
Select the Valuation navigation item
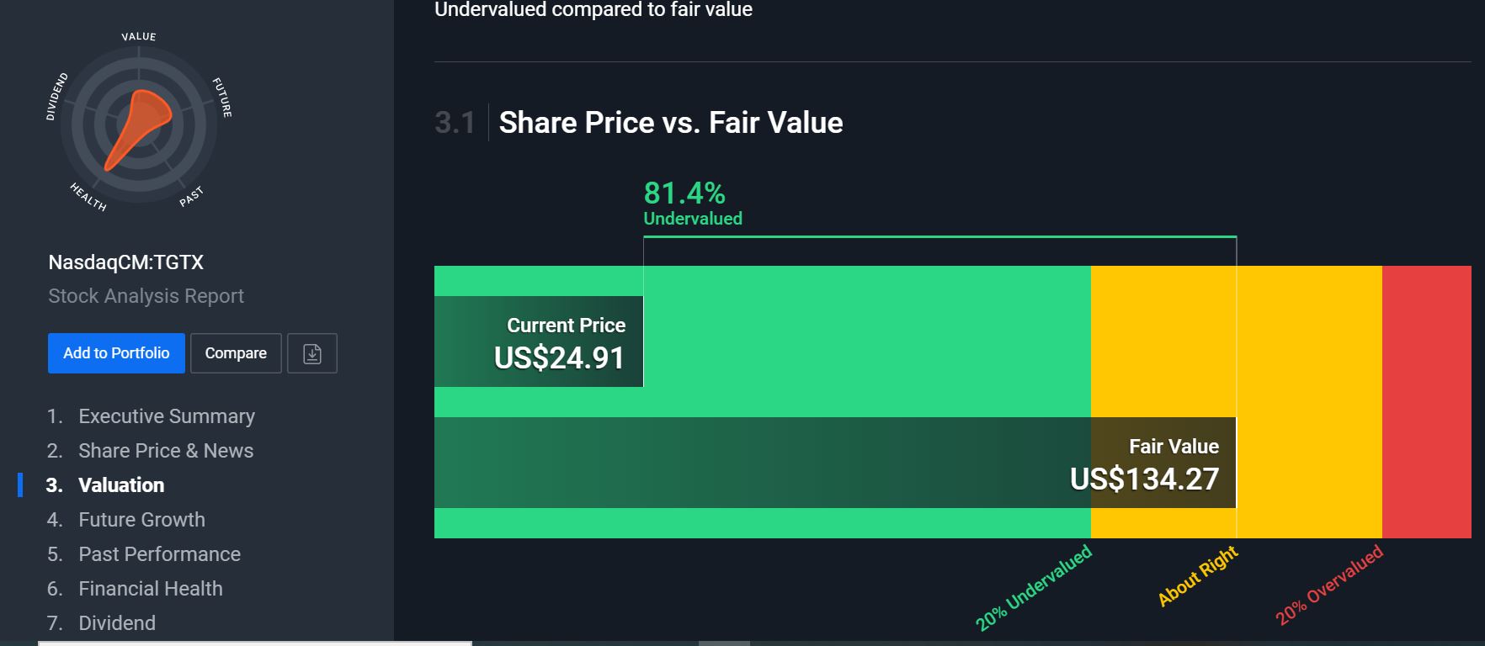pos(121,485)
